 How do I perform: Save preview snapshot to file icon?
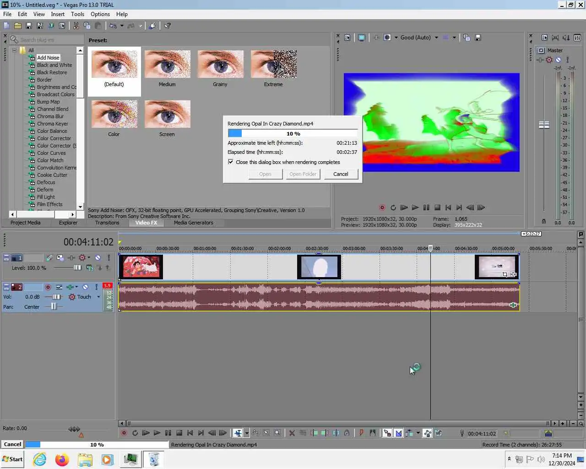(477, 38)
